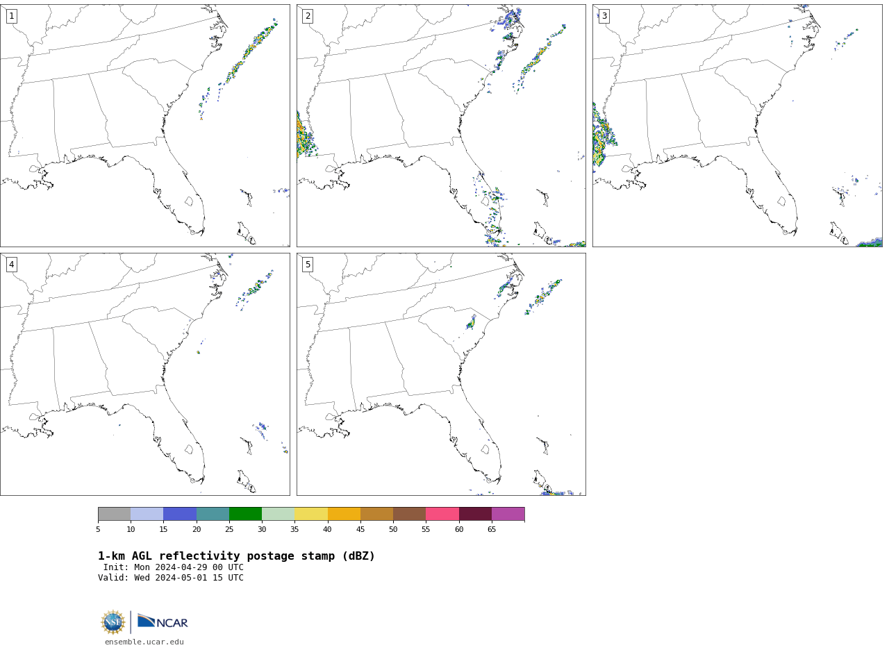Click the number label 2 on second panel
The image size is (889, 650).
[308, 16]
